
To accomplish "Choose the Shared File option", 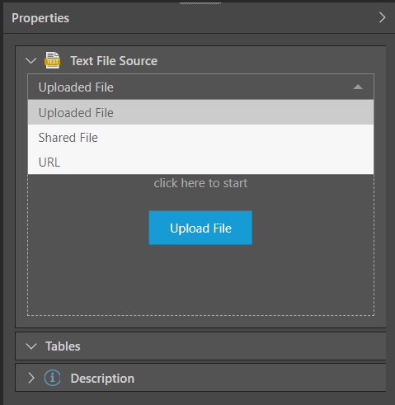I will coord(200,137).
